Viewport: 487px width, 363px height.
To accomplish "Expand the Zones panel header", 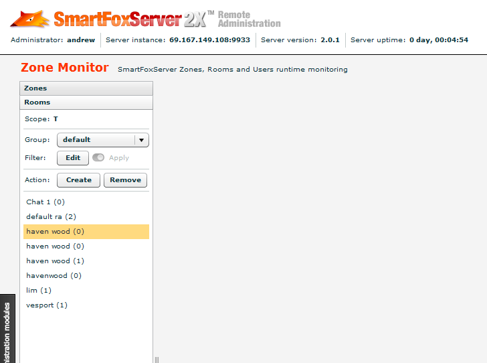I will tap(86, 88).
